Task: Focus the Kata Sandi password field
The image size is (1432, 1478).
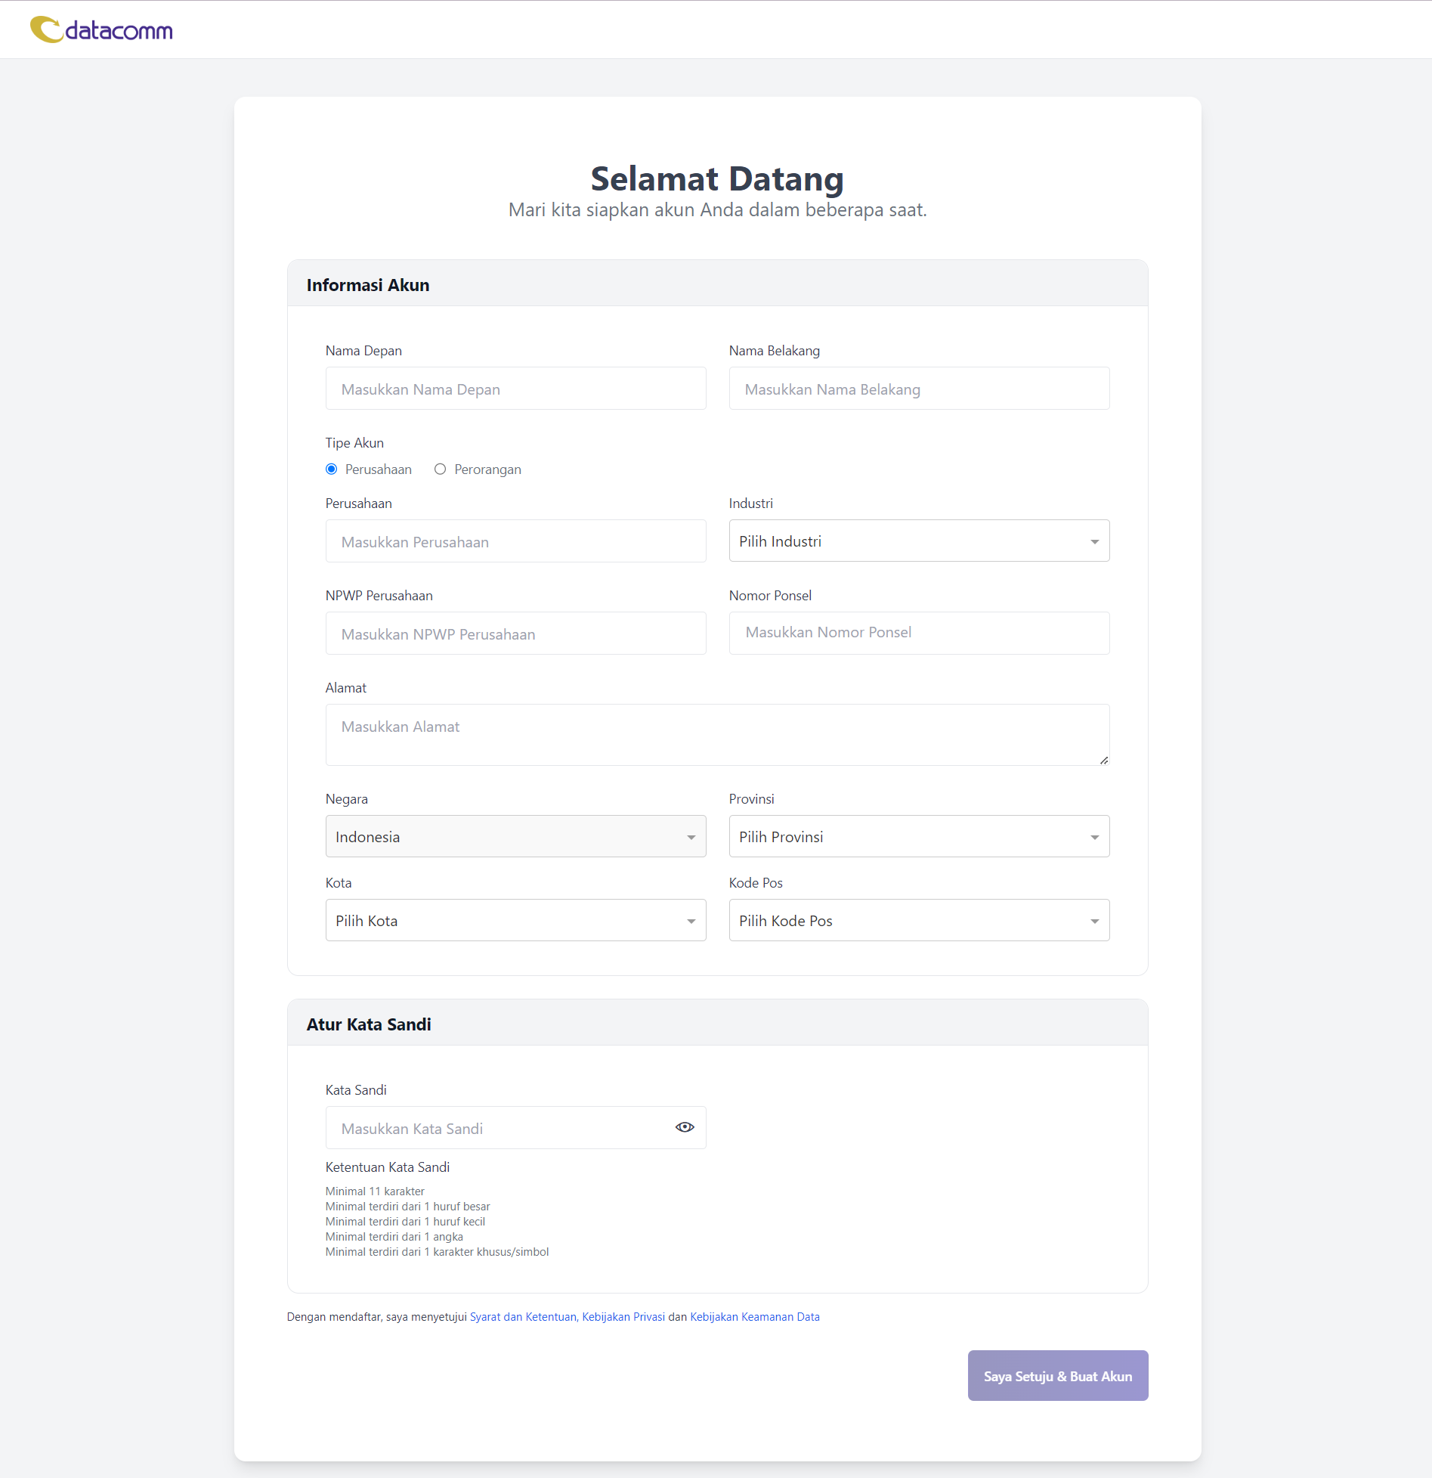Action: click(499, 1129)
